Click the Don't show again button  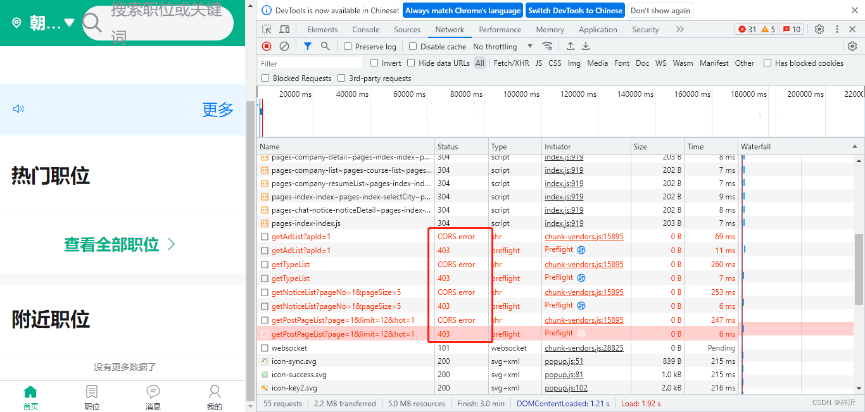point(660,10)
